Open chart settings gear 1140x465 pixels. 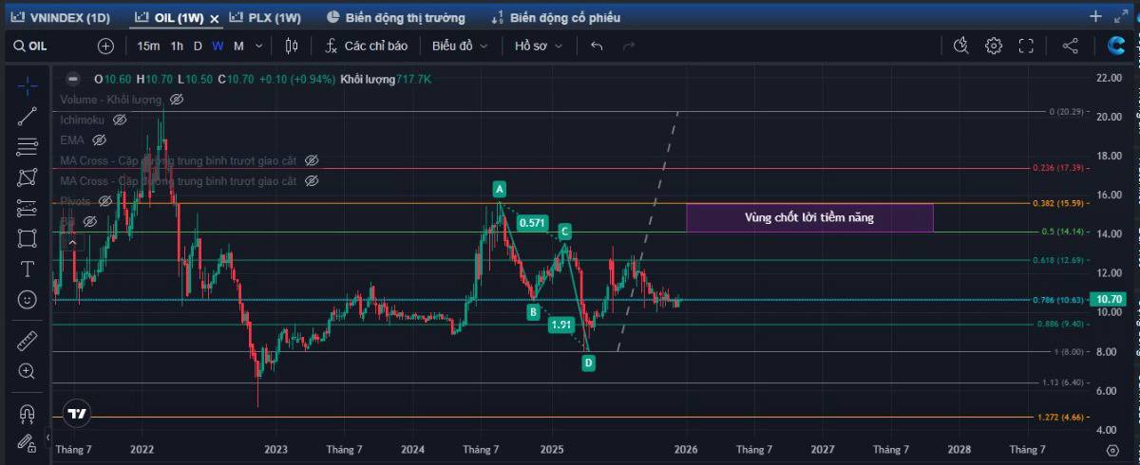994,46
